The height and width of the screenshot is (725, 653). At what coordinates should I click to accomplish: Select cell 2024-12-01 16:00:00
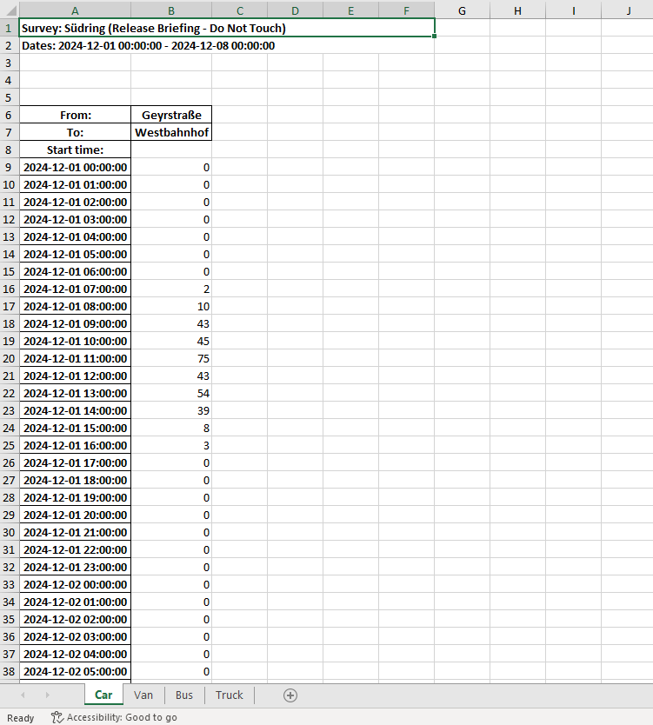click(75, 445)
